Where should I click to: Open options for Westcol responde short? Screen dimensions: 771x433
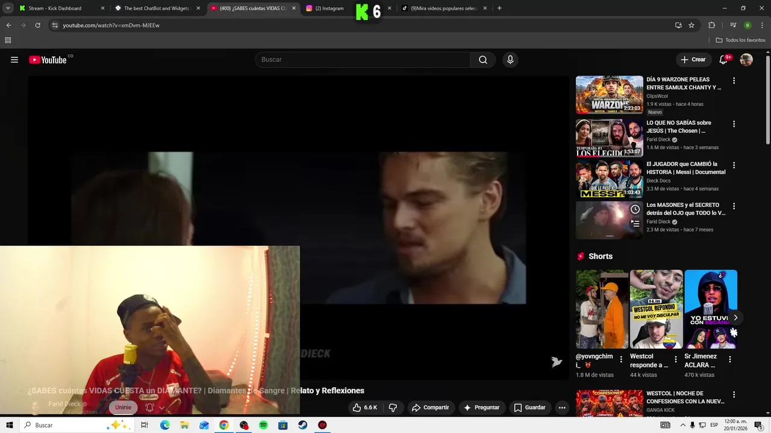pos(675,359)
